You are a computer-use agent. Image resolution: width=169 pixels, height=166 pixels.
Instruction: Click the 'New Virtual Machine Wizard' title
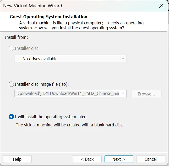click(33, 6)
